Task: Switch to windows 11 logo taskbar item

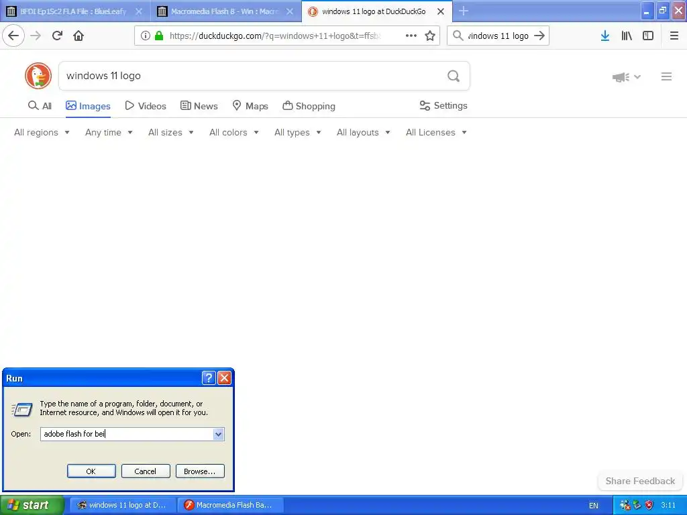Action: 123,505
